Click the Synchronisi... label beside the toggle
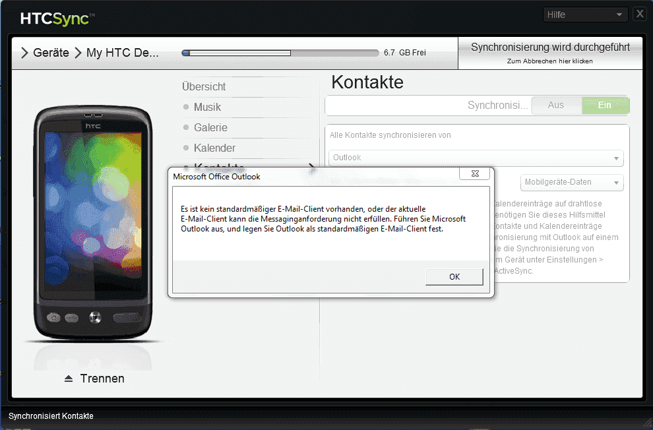This screenshot has width=653, height=430. 497,105
